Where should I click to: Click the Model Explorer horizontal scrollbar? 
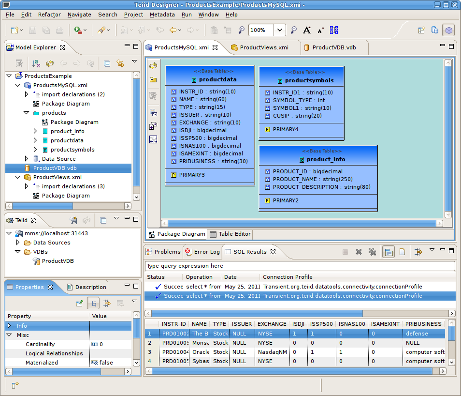click(x=68, y=206)
